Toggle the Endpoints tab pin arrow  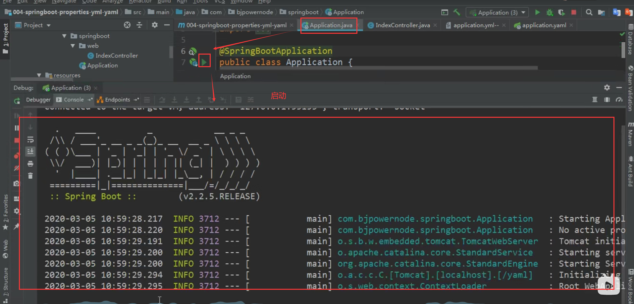(x=136, y=100)
